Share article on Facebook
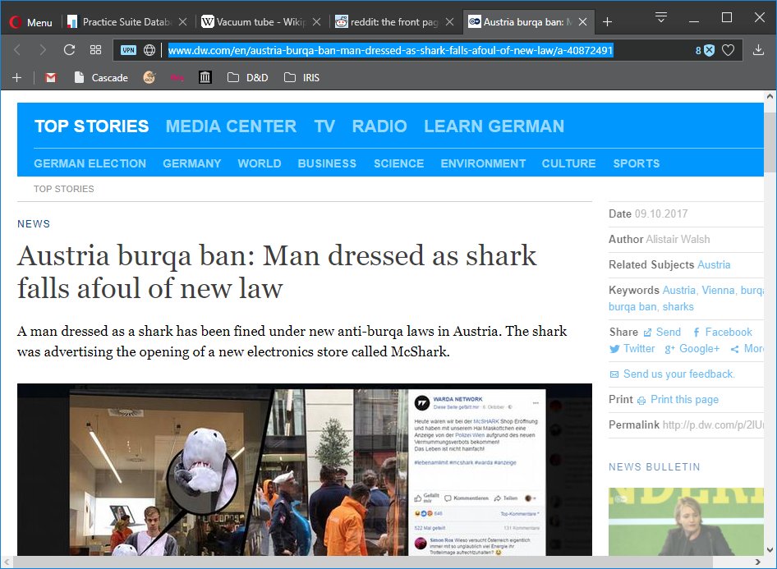This screenshot has width=777, height=569. (723, 333)
